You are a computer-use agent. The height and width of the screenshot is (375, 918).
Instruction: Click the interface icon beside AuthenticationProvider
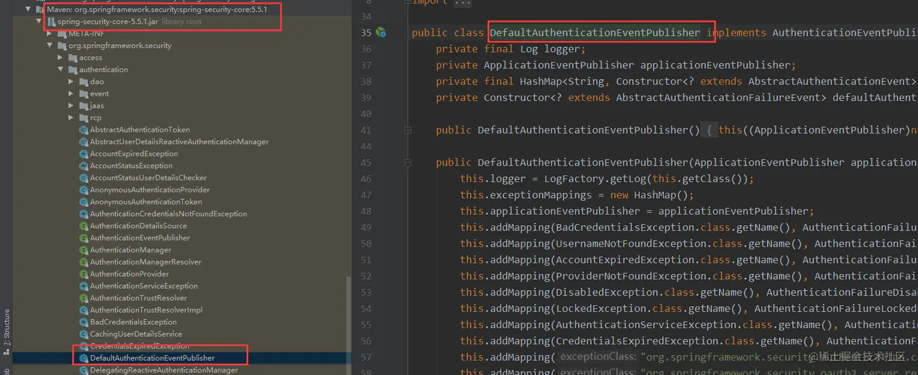[84, 274]
